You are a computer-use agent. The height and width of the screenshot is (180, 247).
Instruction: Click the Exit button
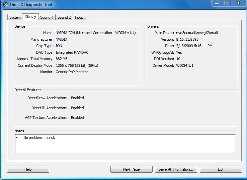pyautogui.click(x=221, y=169)
